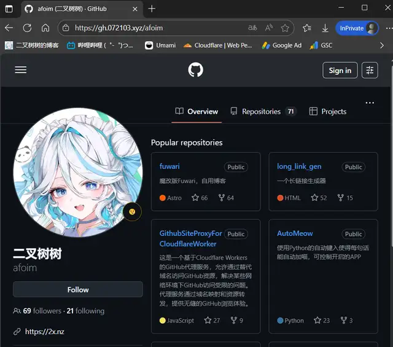Go to browser home page icon
Image resolution: width=393 pixels, height=347 pixels.
click(45, 28)
